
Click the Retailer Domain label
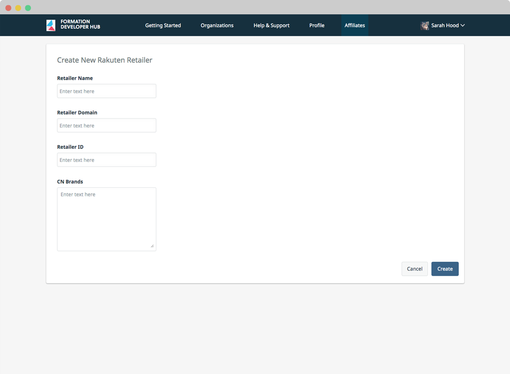click(x=77, y=113)
